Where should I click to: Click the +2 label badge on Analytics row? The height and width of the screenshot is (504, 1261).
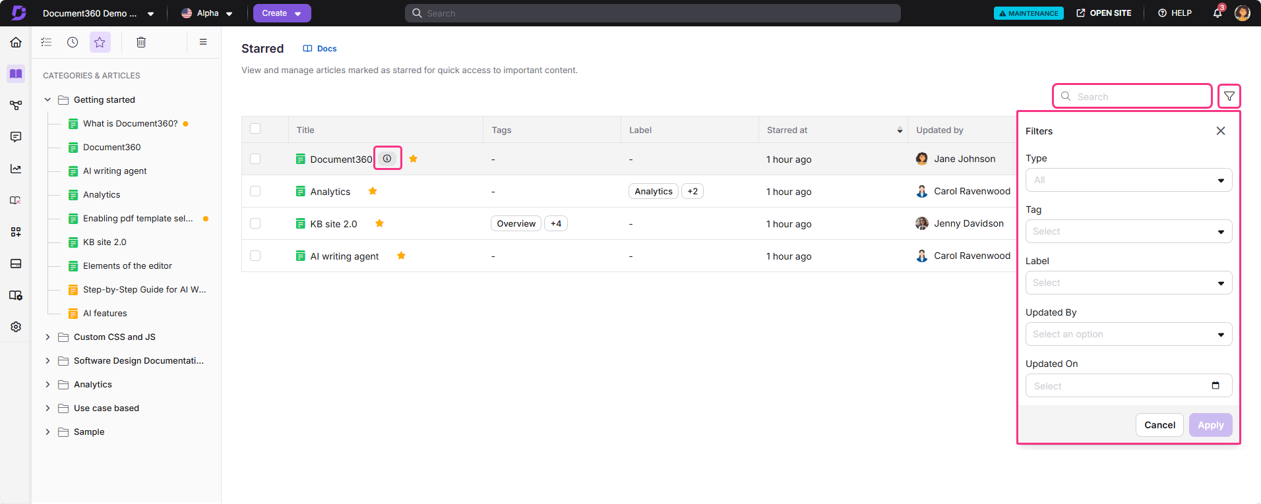point(692,191)
